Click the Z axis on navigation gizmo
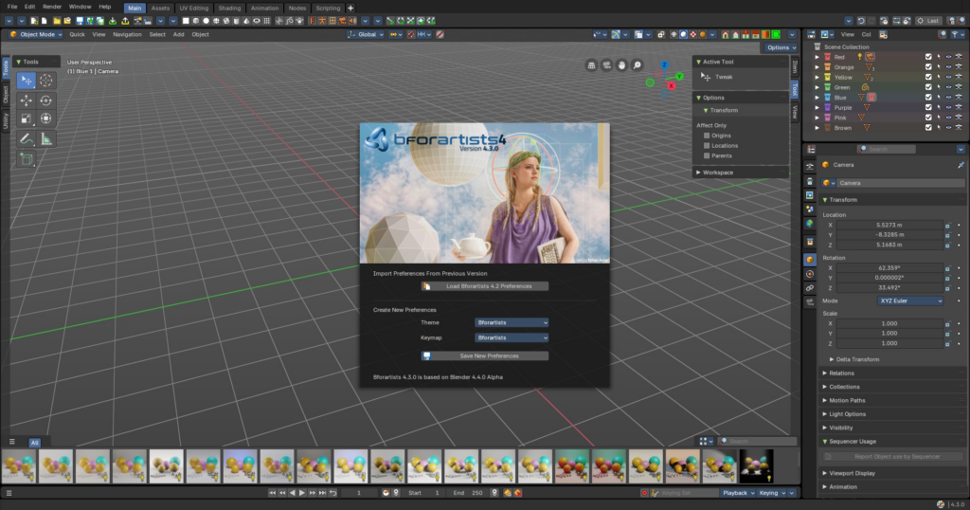Image resolution: width=970 pixels, height=510 pixels. tap(664, 64)
